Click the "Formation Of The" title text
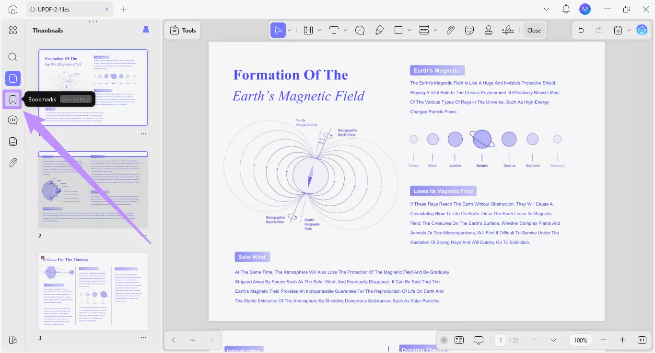Viewport: 655px width, 353px height. 291,75
